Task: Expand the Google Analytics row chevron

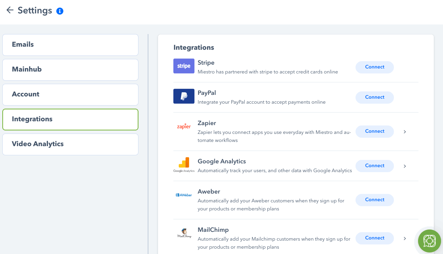Action: (405, 166)
